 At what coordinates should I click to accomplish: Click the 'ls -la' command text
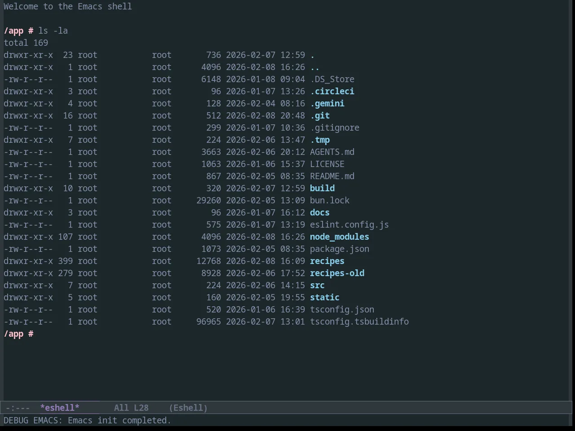(x=53, y=31)
